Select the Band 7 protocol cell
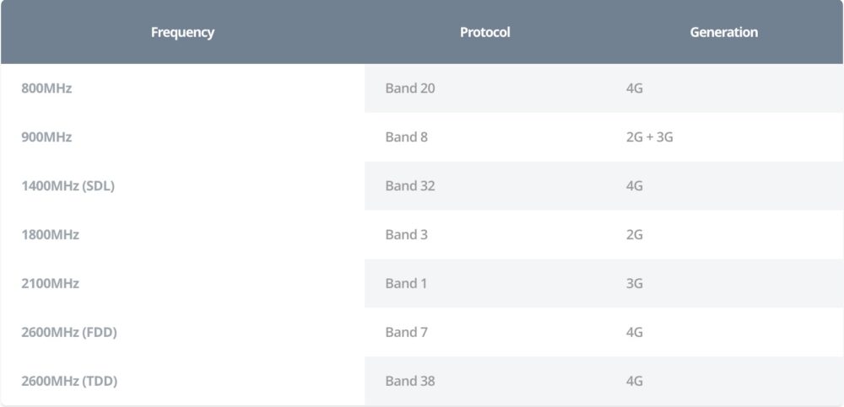 pos(407,332)
